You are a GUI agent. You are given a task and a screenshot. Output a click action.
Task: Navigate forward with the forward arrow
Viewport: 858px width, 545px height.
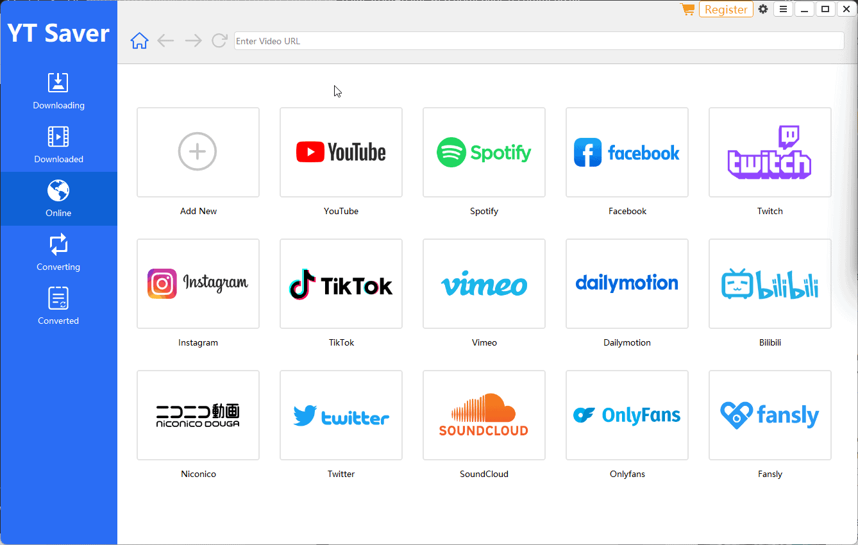193,40
